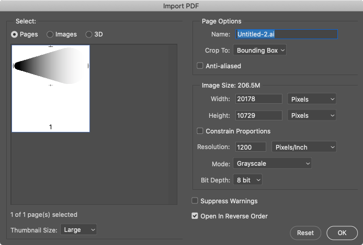Select the 3D radio button
Viewport: 363px width, 245px height.
coord(89,34)
